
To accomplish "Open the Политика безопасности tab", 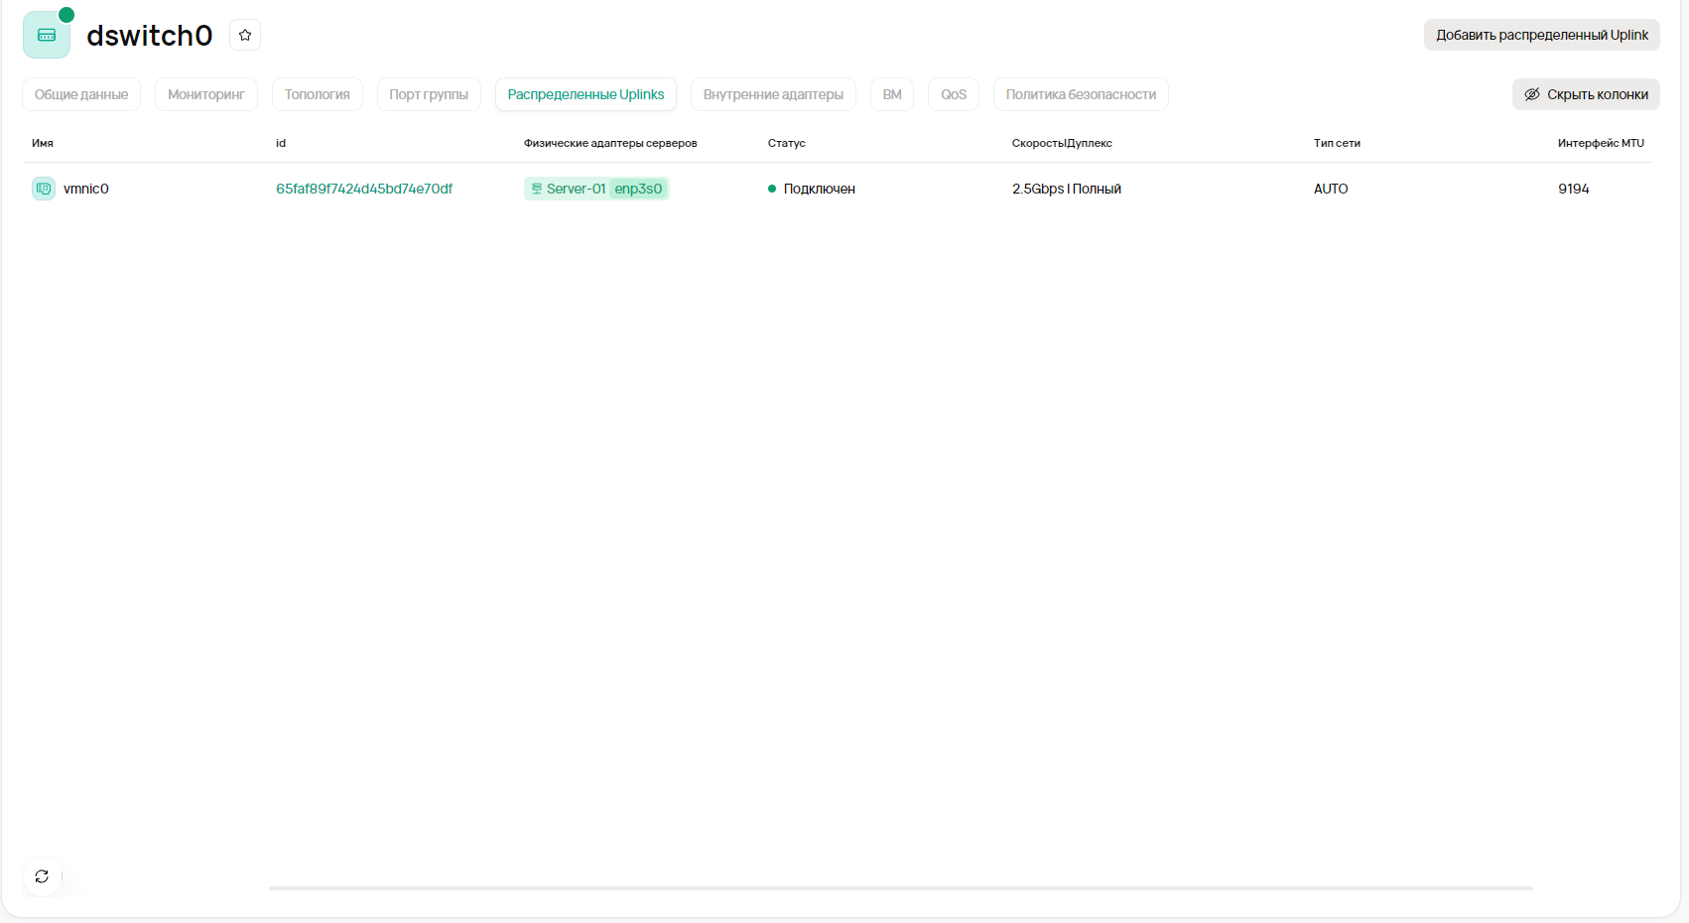I will [1081, 94].
